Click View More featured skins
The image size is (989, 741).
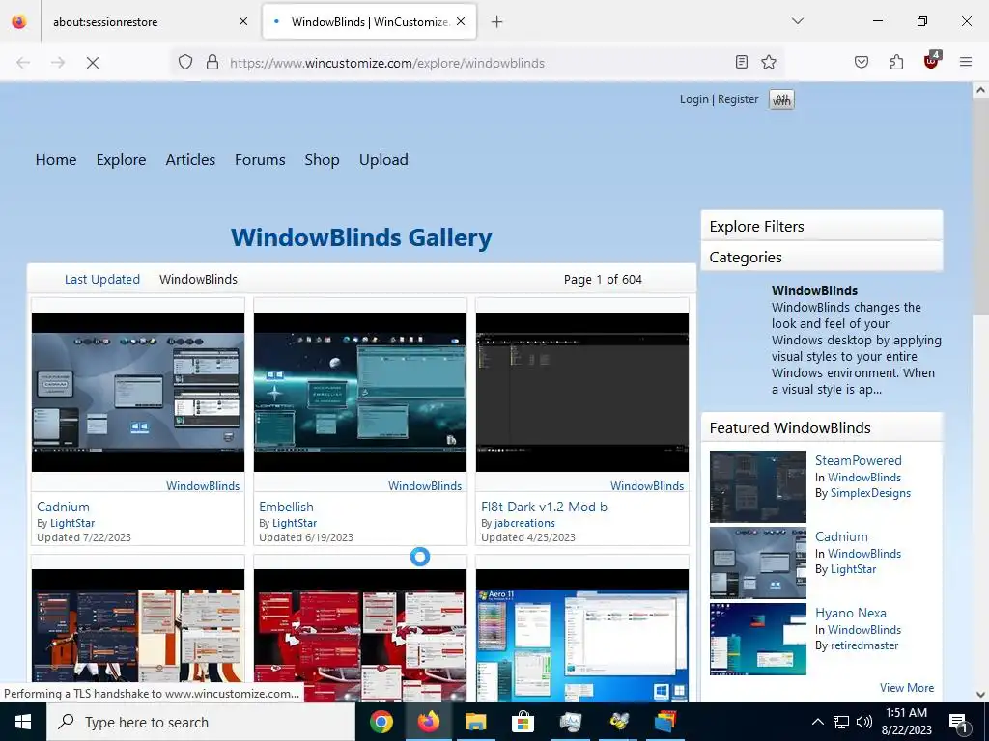coord(906,688)
